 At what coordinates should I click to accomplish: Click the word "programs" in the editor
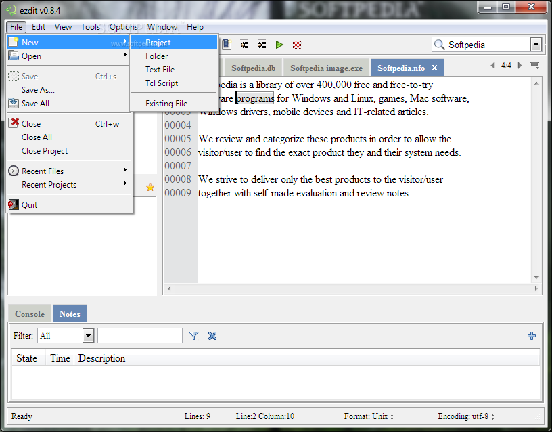pyautogui.click(x=254, y=98)
